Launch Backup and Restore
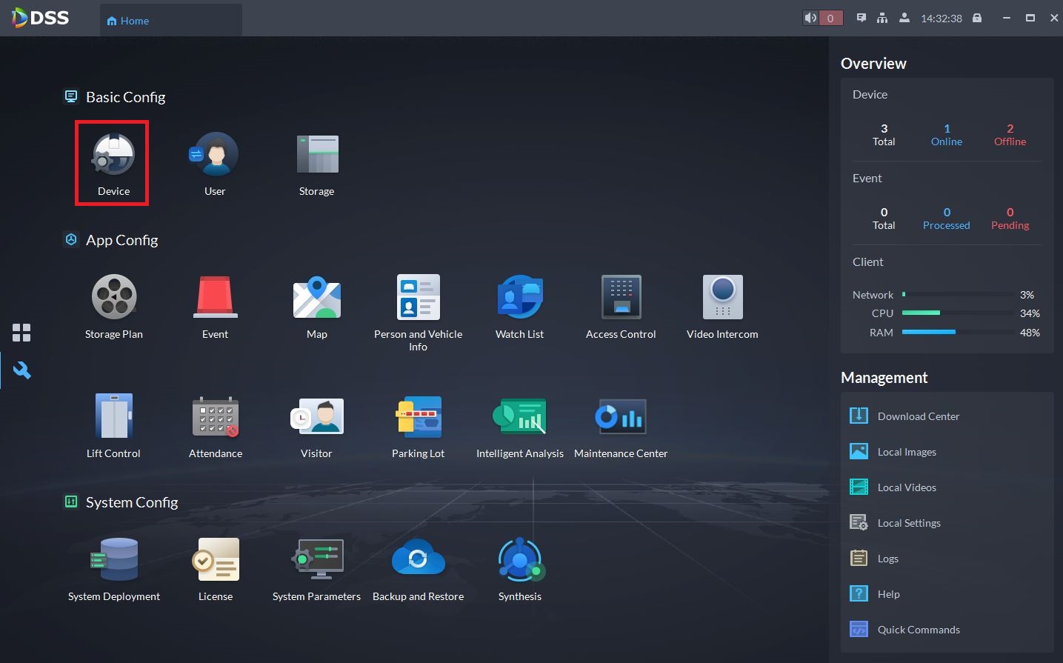Viewport: 1063px width, 663px height. (x=419, y=569)
